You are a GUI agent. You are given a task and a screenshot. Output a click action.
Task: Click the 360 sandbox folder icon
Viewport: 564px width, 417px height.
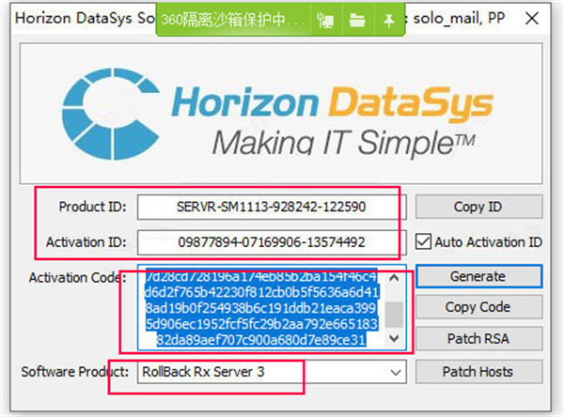(357, 20)
